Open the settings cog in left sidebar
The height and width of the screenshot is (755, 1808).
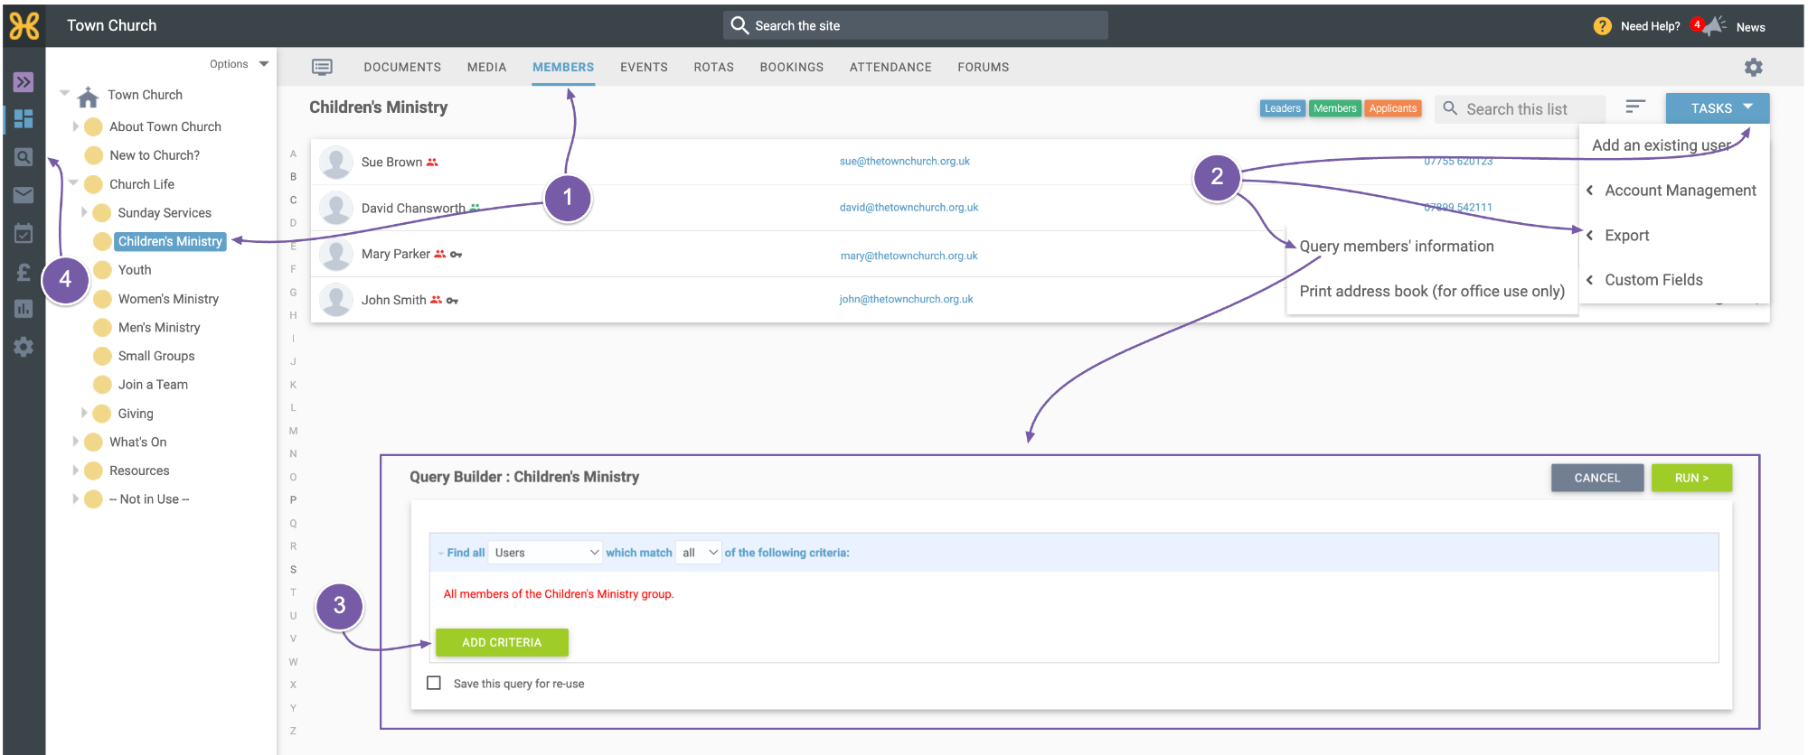(24, 347)
